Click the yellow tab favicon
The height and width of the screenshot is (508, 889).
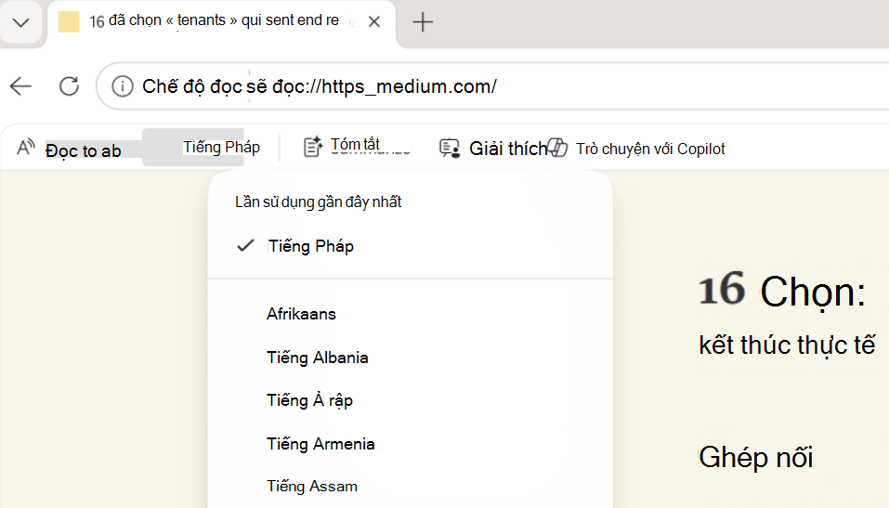[69, 21]
